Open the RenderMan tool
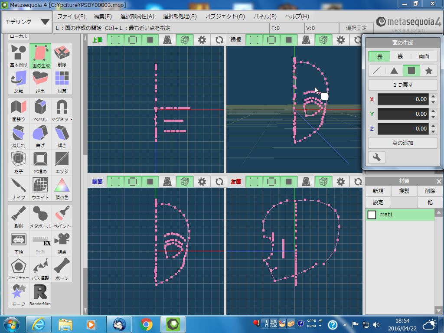This screenshot has width=444, height=333. pyautogui.click(x=40, y=295)
